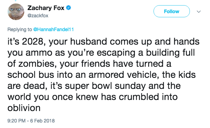Open Zachary Fox's profile avatar
The height and width of the screenshot is (128, 210).
(x=16, y=12)
